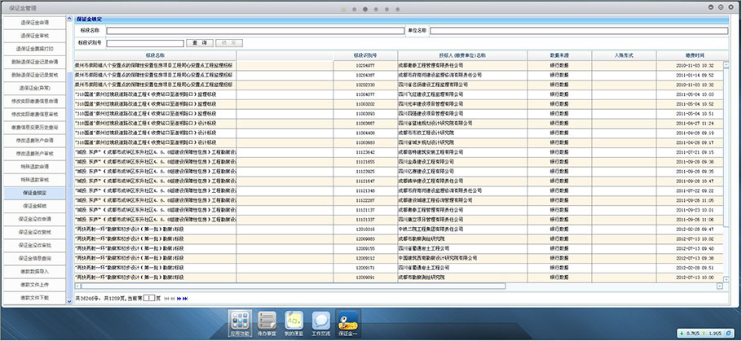
Task: Open 修改退款账户申请 menu item
Action: (x=34, y=140)
